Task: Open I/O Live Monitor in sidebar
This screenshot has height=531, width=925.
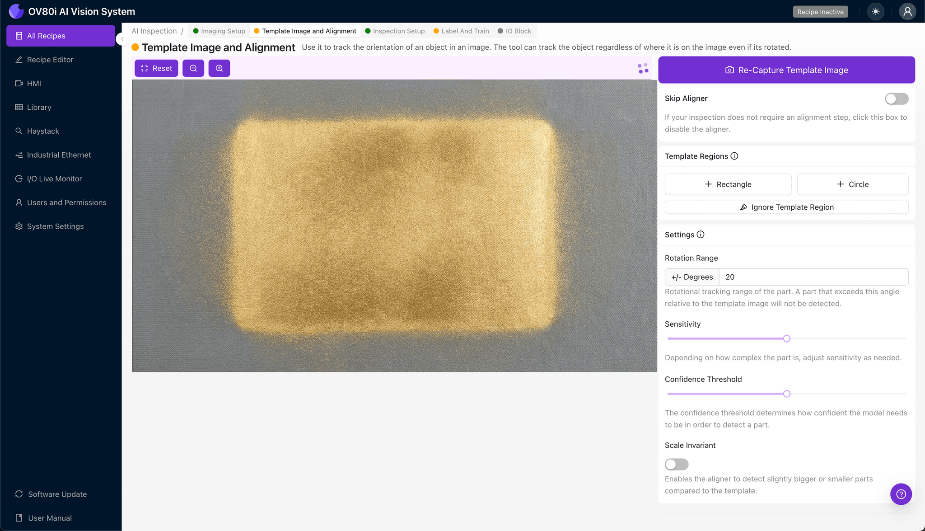Action: 54,179
